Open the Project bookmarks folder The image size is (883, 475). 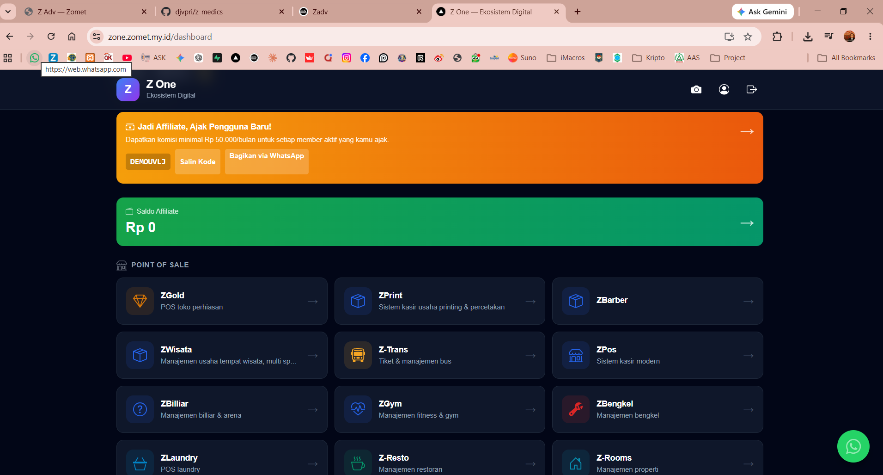pyautogui.click(x=728, y=58)
